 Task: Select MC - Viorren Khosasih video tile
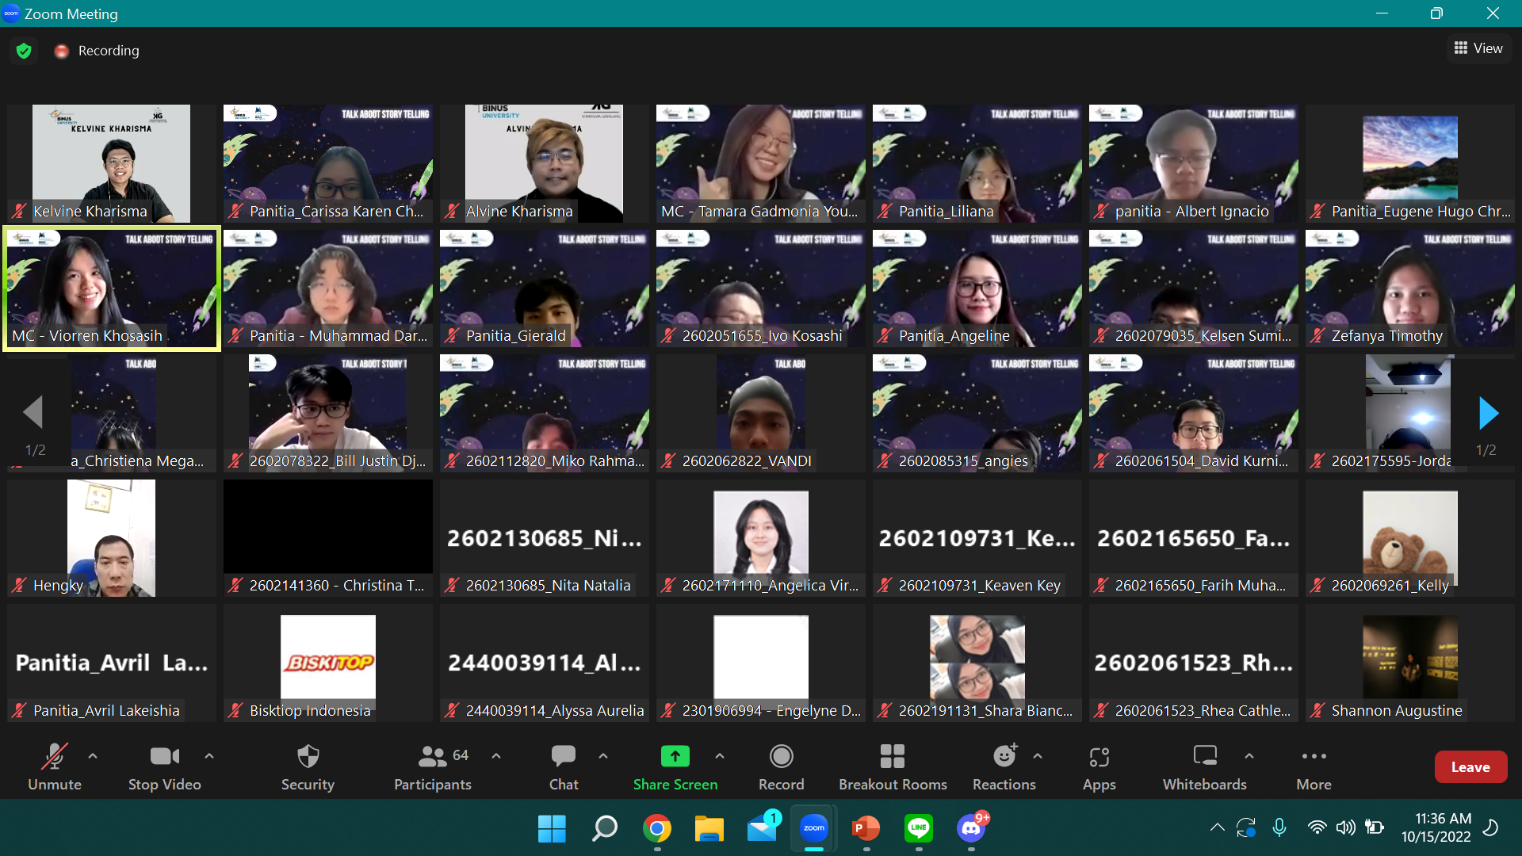click(x=112, y=288)
